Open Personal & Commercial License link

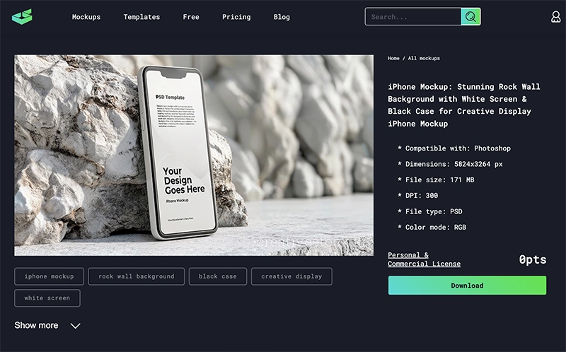point(424,259)
